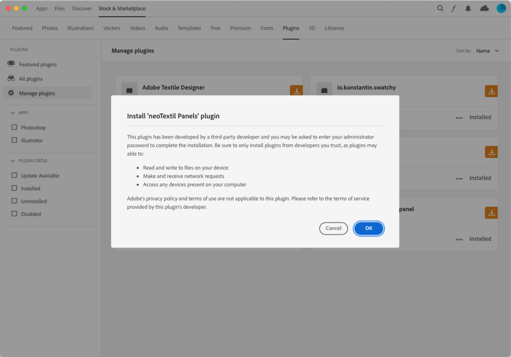The height and width of the screenshot is (357, 511).
Task: Select Stock & Marketplace tab
Action: pyautogui.click(x=122, y=8)
